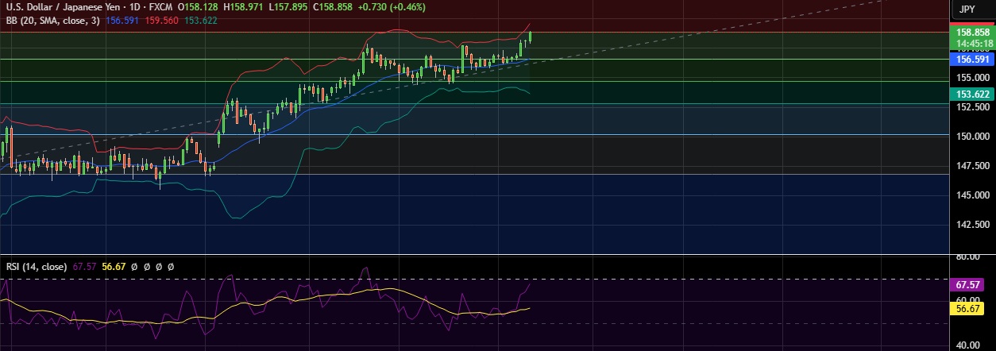Click the purple 67.57 RSI axis label
This screenshot has width=996, height=351.
pos(971,284)
